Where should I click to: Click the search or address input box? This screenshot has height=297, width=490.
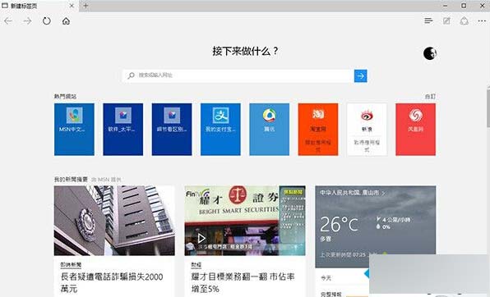238,75
